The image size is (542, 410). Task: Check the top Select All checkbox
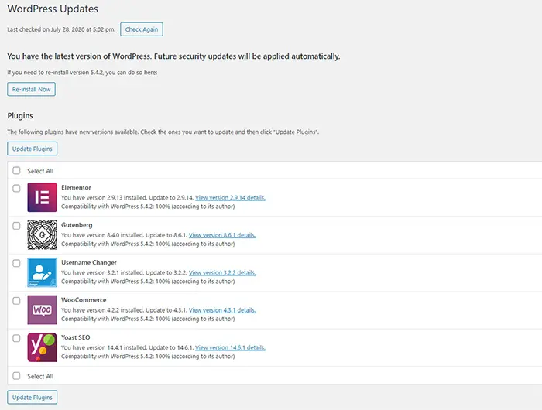(x=16, y=171)
